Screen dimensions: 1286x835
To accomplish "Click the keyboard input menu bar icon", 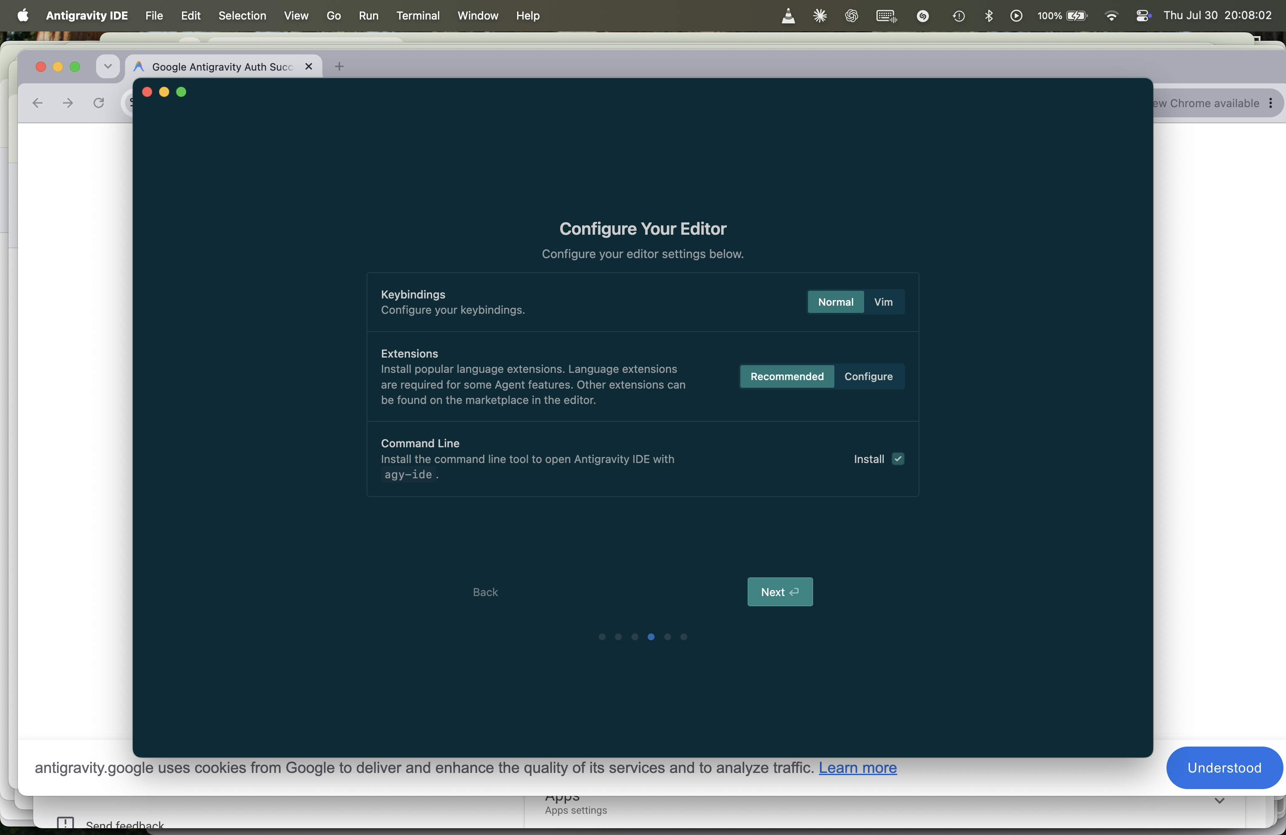I will [886, 16].
